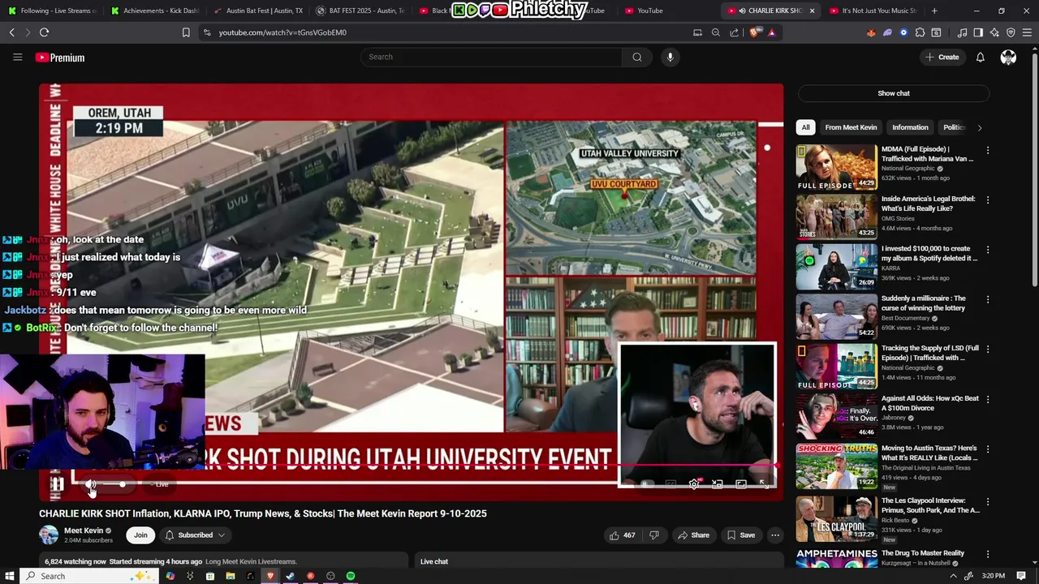Open Spotify from the Windows taskbar
This screenshot has height=584, width=1039.
[x=351, y=576]
